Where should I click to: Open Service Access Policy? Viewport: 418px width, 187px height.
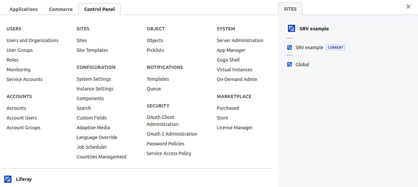[x=169, y=153]
